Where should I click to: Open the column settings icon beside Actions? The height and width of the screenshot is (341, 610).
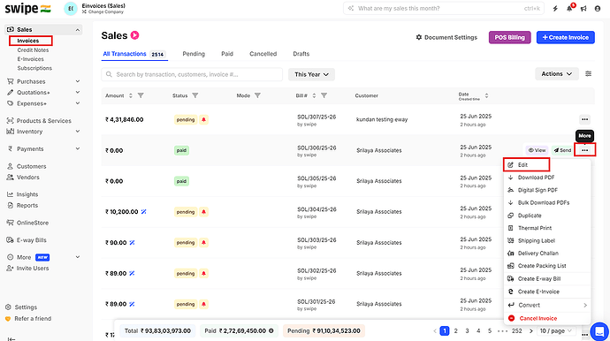[x=588, y=74]
